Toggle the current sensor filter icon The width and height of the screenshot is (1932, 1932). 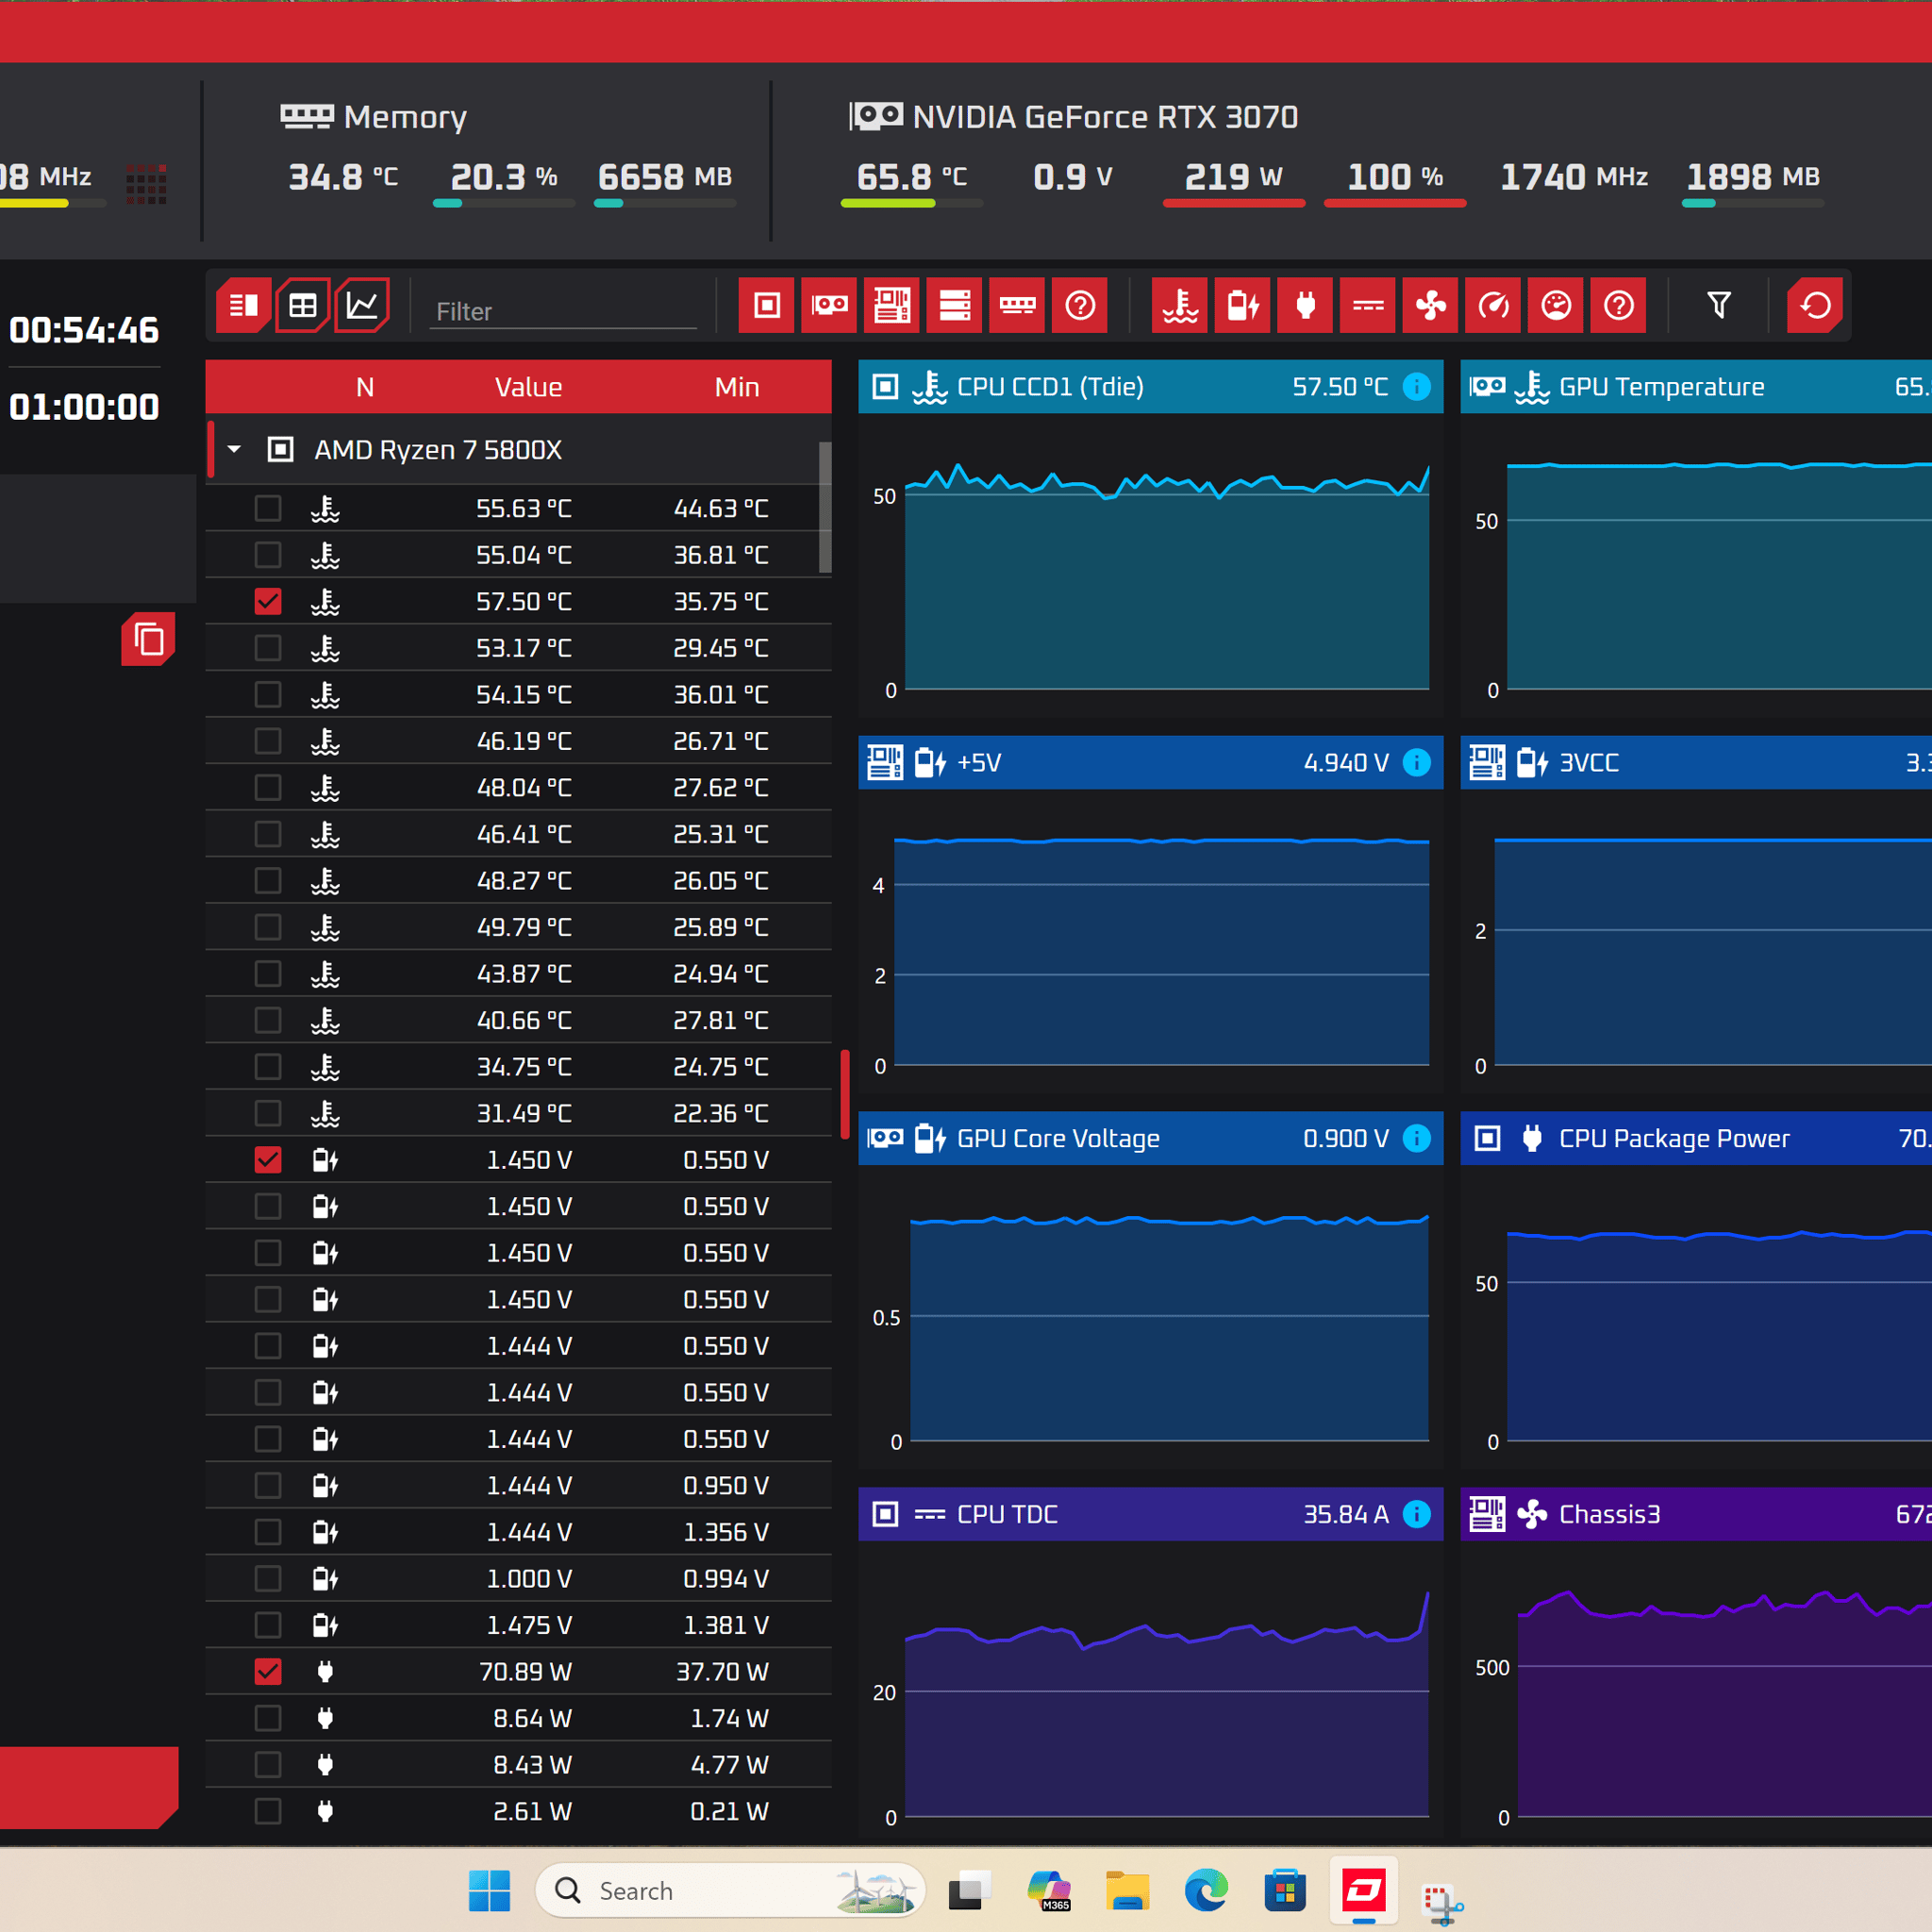pos(1368,305)
